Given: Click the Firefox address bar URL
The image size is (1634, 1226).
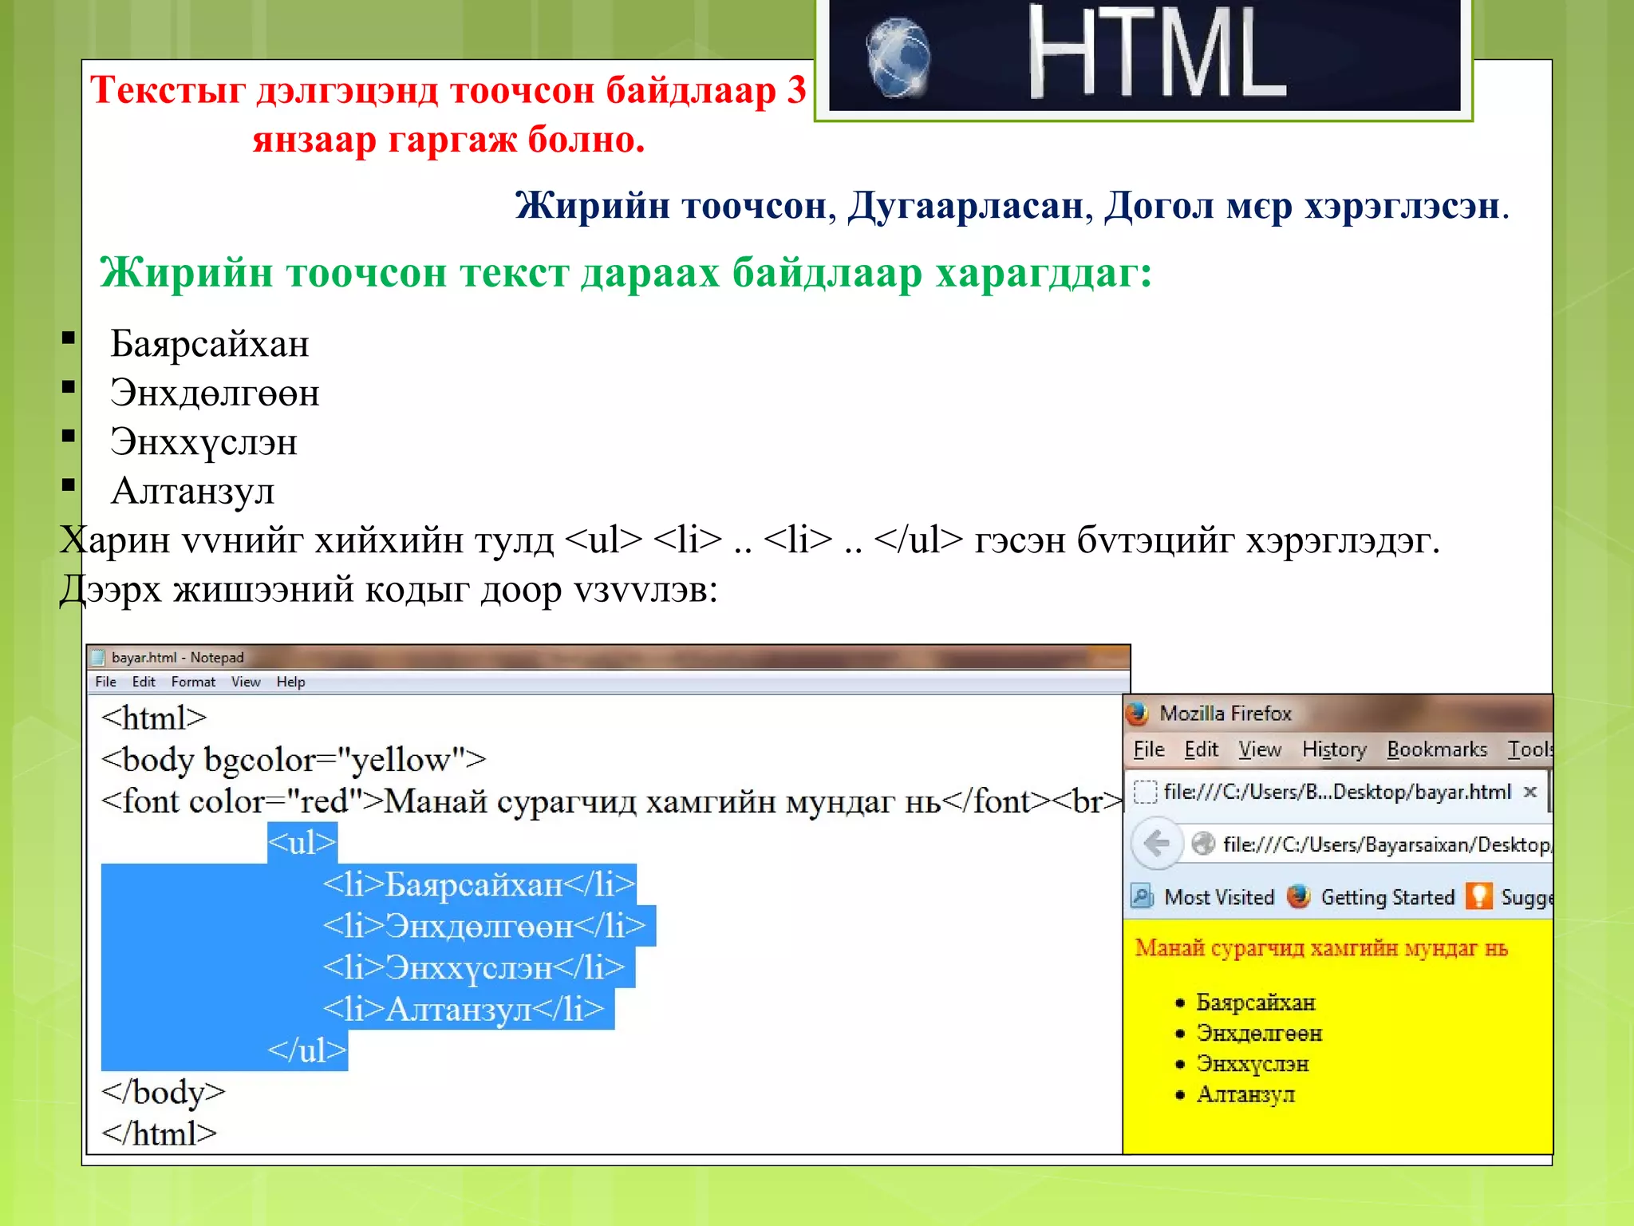Looking at the screenshot, I should tap(1385, 844).
